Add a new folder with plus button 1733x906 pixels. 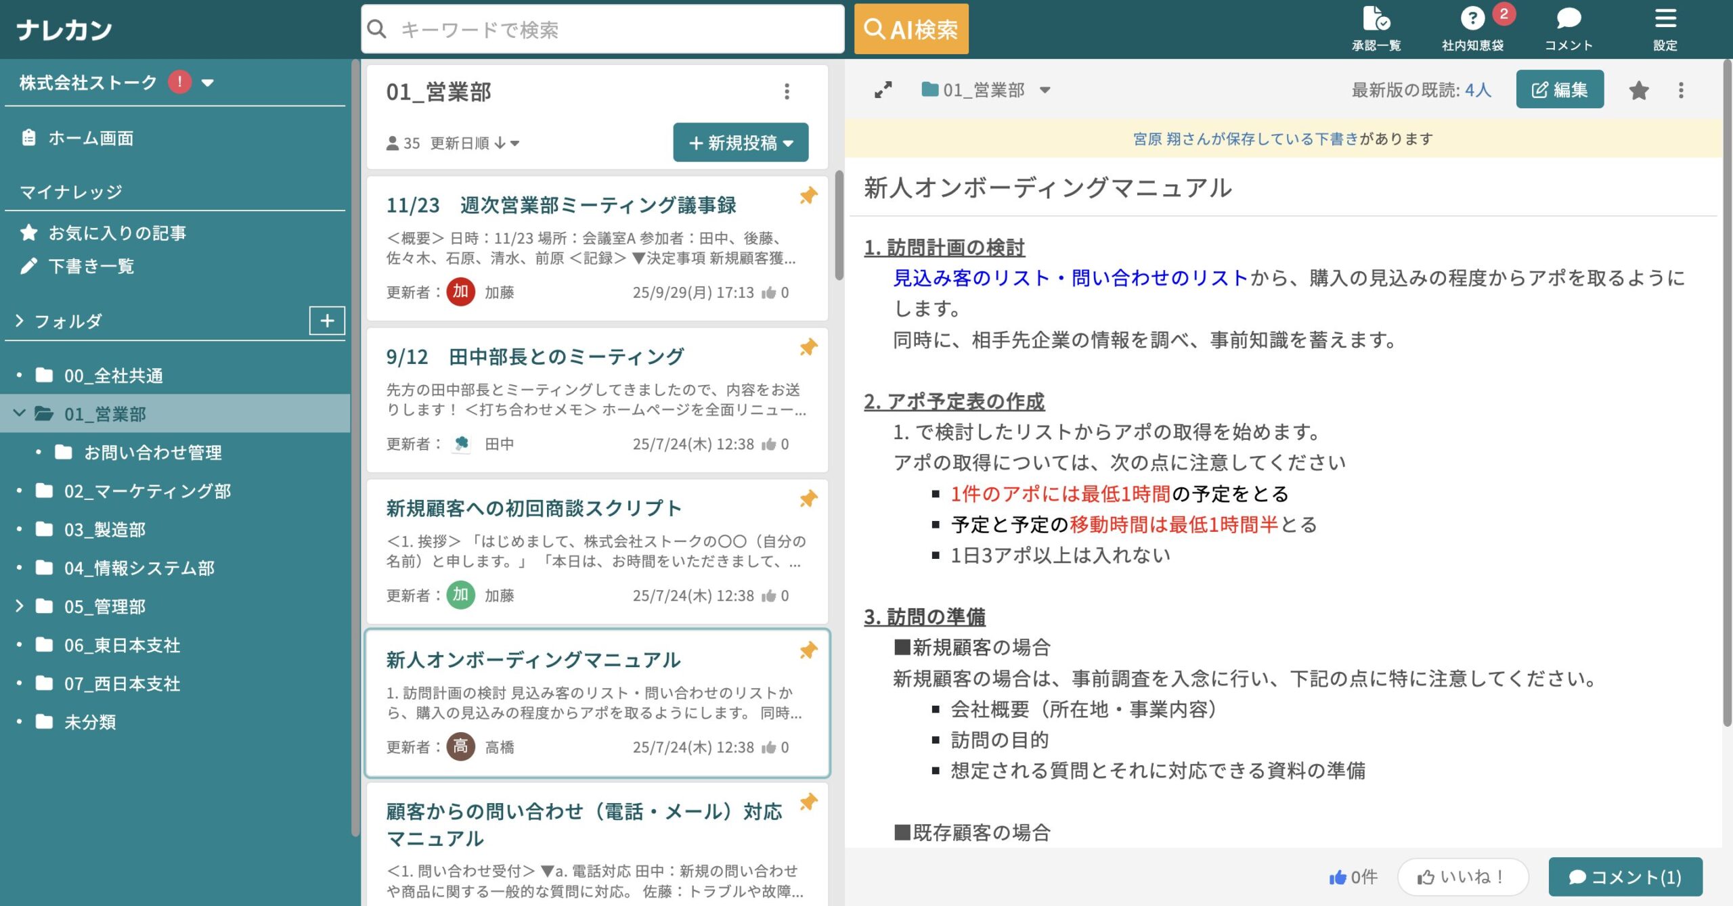click(327, 321)
